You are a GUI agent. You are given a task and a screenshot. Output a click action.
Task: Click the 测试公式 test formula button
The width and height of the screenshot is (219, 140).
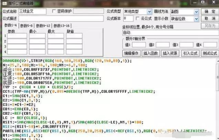[210, 53]
